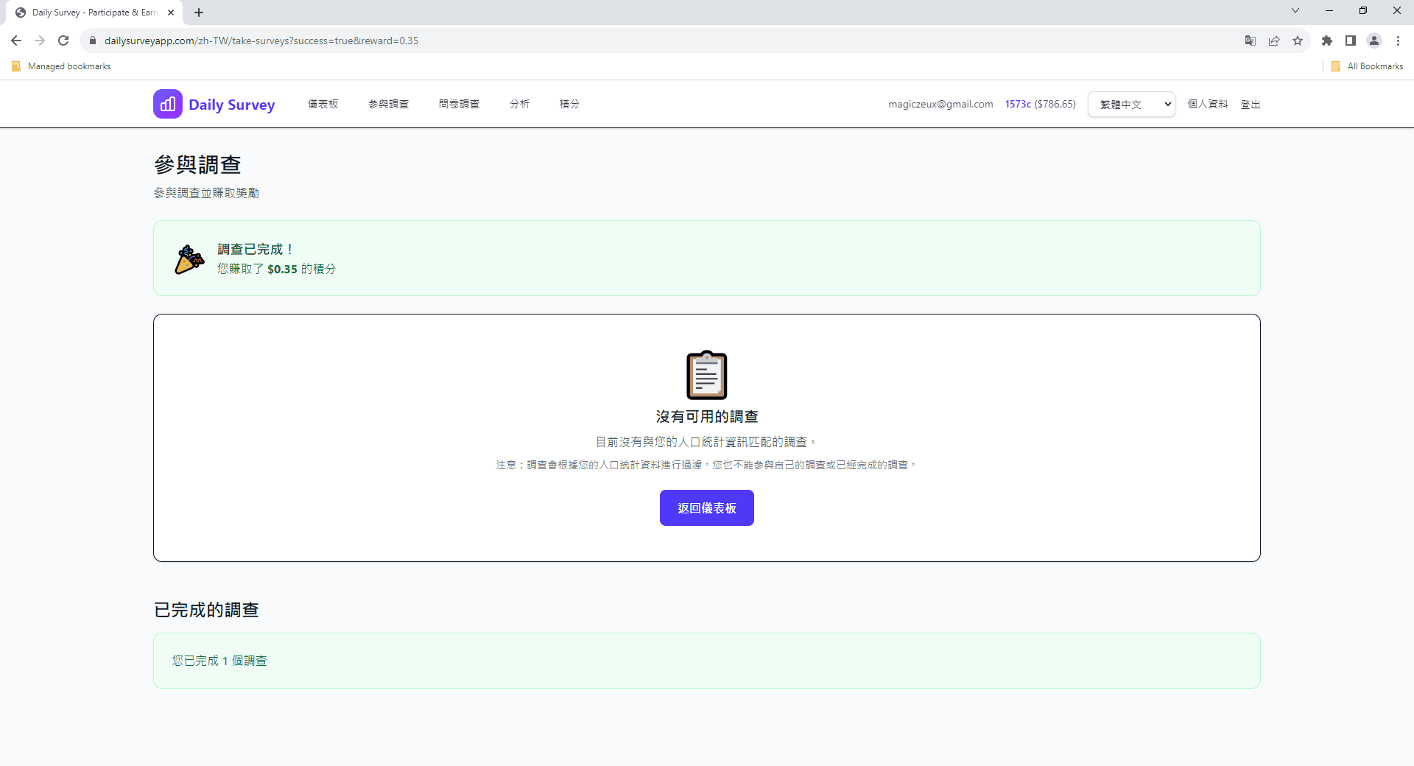Viewport: 1414px width, 766px height.
Task: Click the Daily Survey logo icon
Action: [168, 104]
